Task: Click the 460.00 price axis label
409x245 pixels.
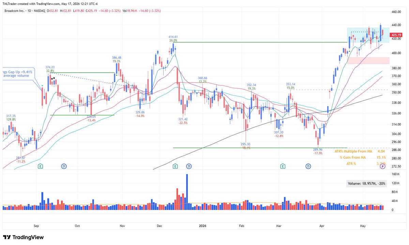Action: (x=397, y=12)
